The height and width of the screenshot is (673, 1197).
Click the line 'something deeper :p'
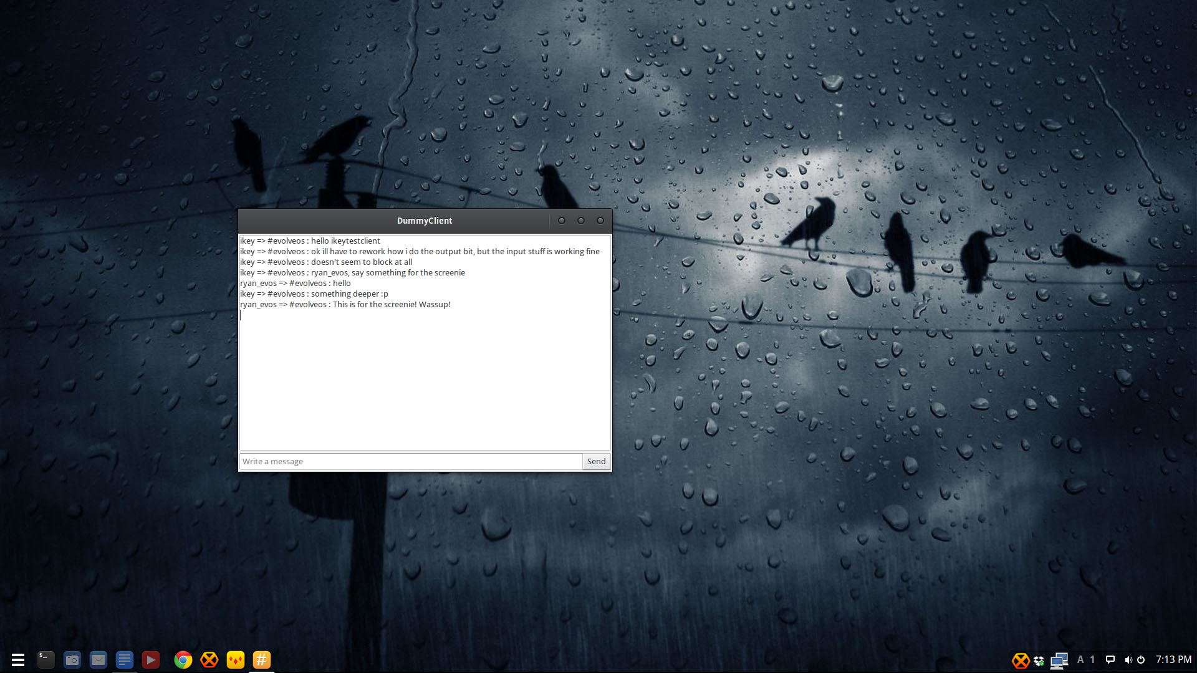[349, 294]
